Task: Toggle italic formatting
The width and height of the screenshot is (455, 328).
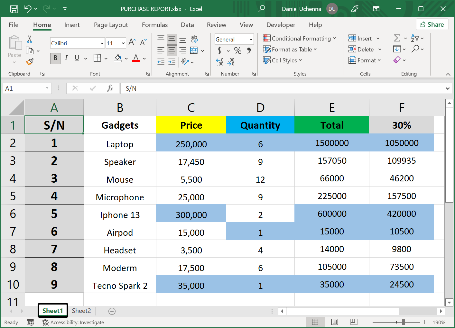Action: [66, 59]
